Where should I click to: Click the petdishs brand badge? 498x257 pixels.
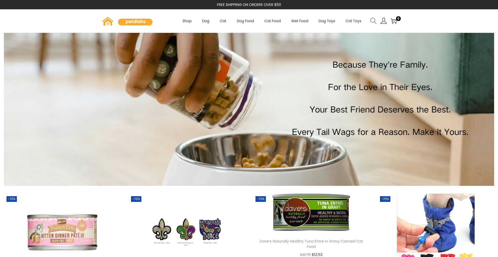(x=135, y=22)
